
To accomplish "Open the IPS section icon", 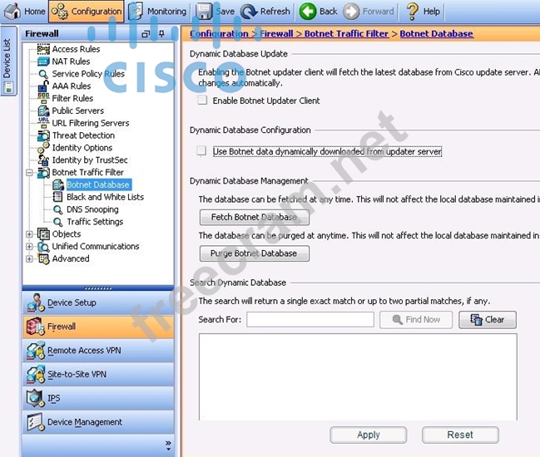I will pos(35,398).
